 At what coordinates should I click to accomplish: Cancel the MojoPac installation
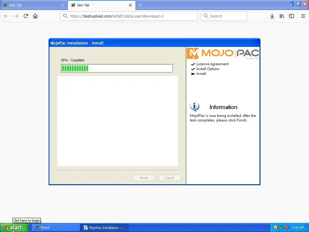pyautogui.click(x=170, y=178)
